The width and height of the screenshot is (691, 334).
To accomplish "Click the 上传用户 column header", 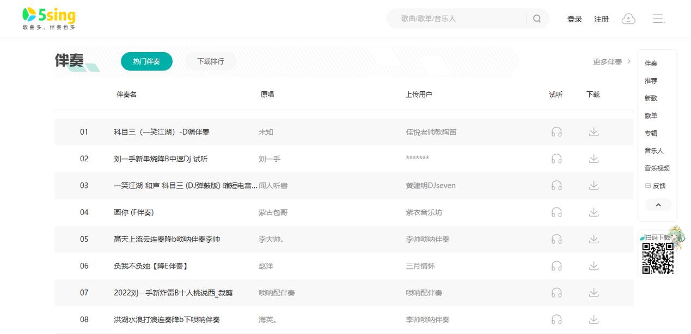I will coord(419,94).
